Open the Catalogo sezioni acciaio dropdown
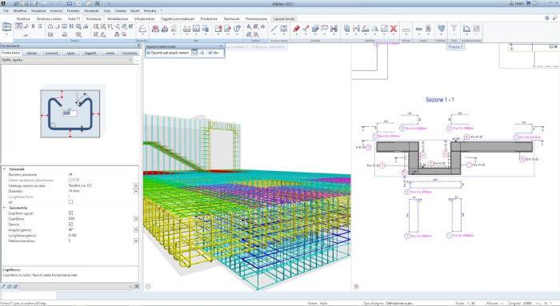 click(136, 185)
